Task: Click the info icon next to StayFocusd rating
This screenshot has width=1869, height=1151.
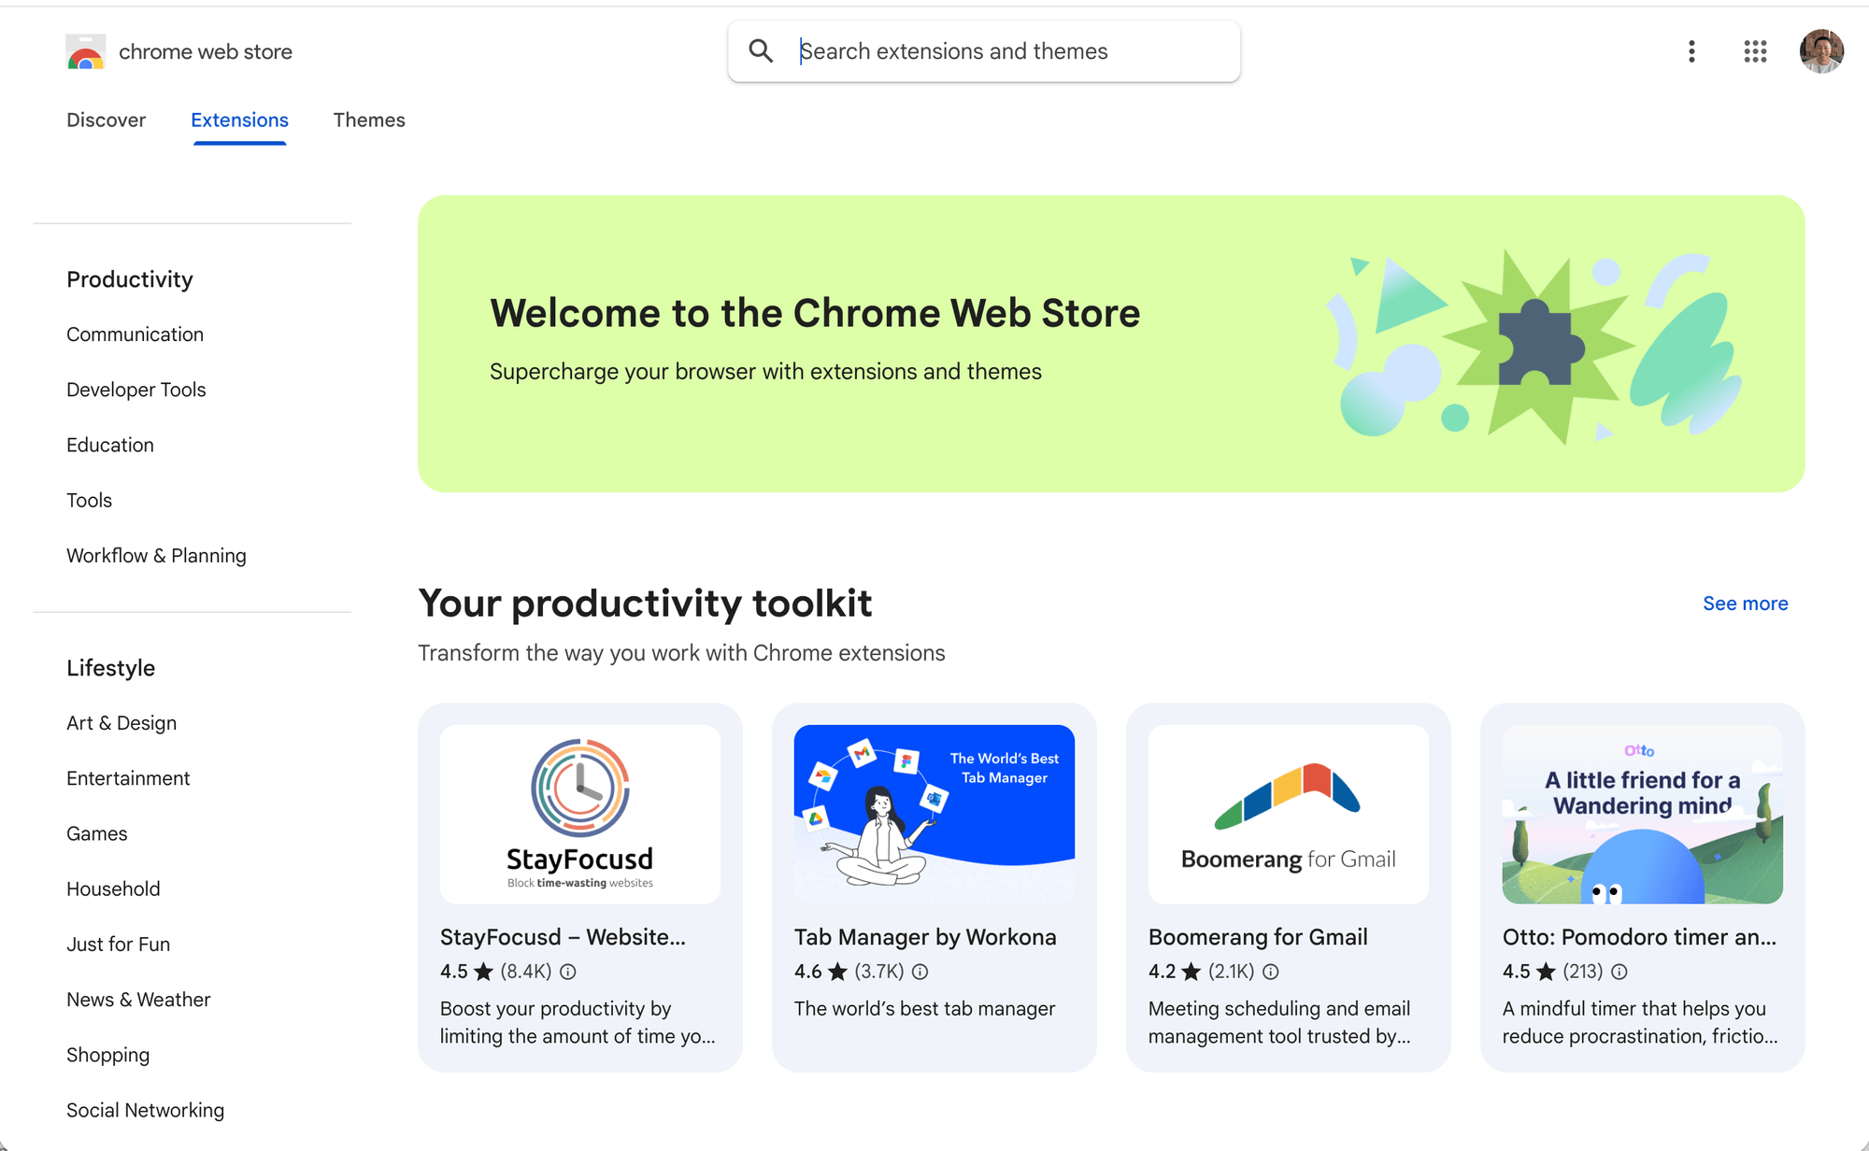Action: point(569,972)
